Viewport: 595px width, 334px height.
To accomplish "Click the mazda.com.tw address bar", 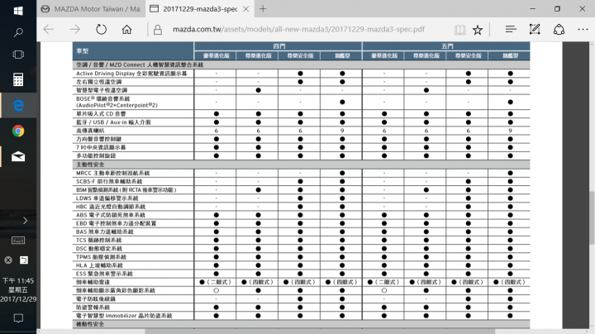I will pos(298,29).
